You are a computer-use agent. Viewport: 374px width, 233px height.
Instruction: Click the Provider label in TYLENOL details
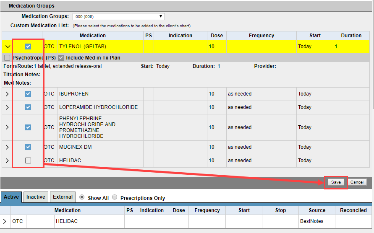click(265, 66)
